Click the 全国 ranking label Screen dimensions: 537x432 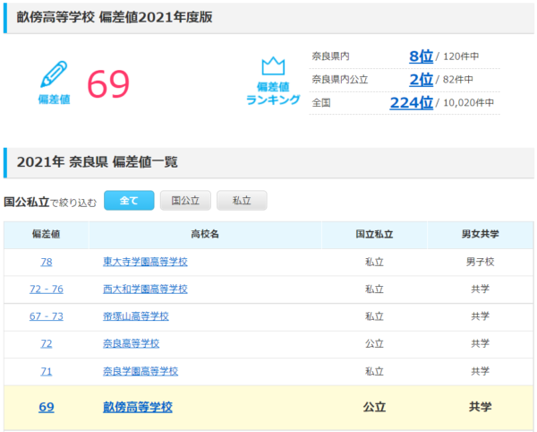pos(321,102)
